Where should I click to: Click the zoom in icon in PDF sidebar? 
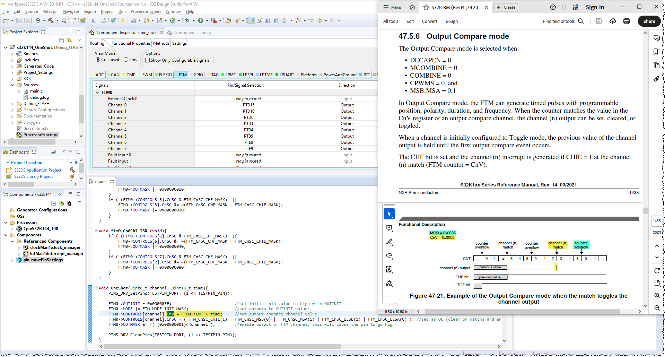click(x=657, y=295)
